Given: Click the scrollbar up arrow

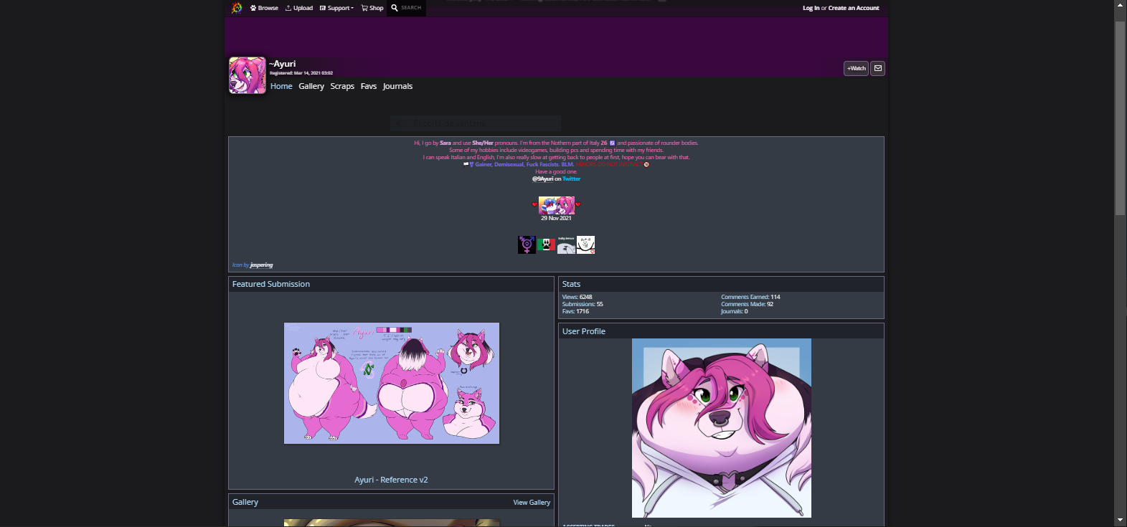Looking at the screenshot, I should tap(1121, 6).
